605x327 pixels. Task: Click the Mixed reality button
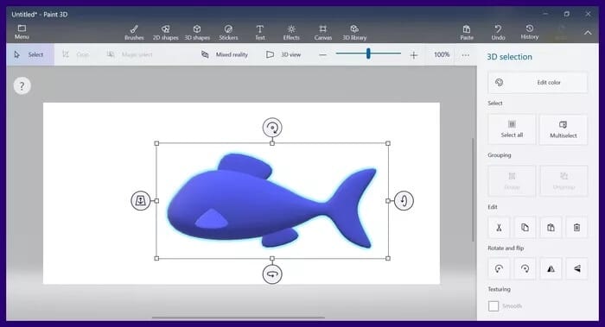click(x=225, y=54)
